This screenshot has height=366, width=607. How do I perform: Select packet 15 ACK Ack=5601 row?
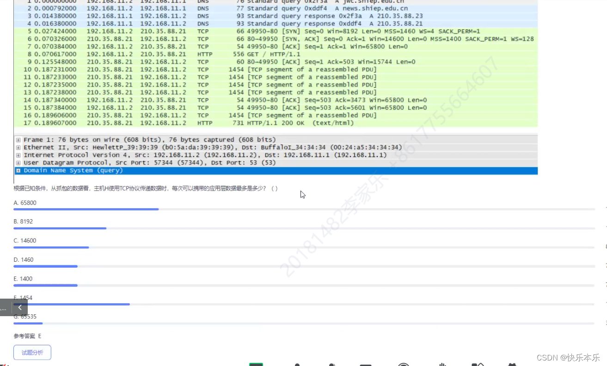click(x=276, y=108)
